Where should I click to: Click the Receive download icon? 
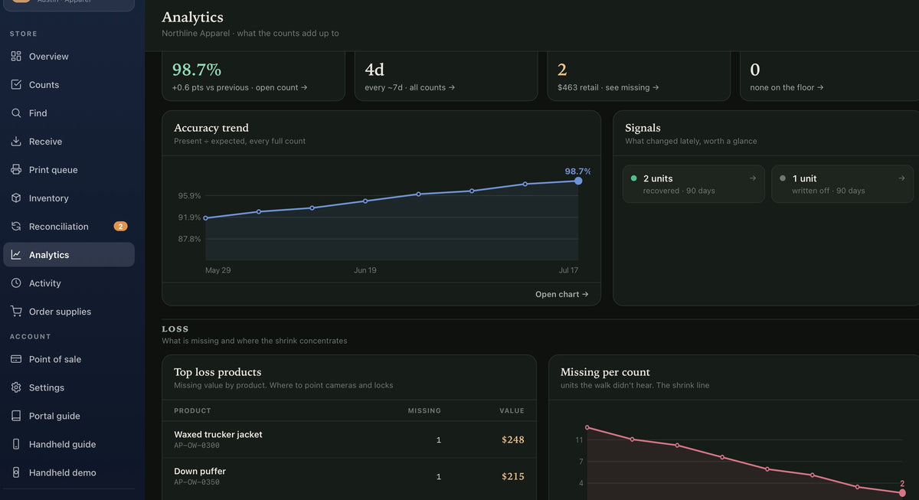(x=16, y=142)
